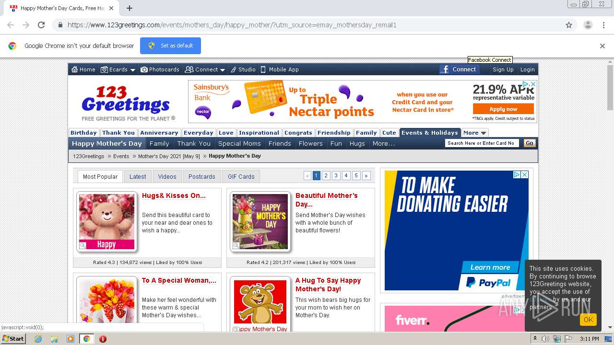Open the Mobile App link
Viewport: 614px width, 345px height.
(x=280, y=69)
